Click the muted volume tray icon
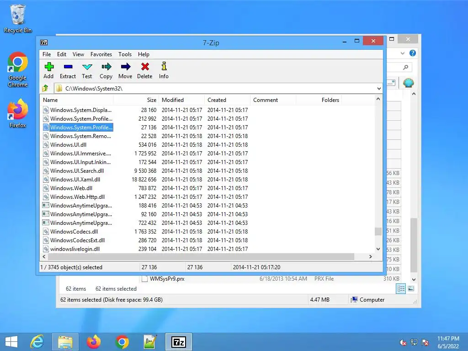Viewport: 468px width, 351px height. coord(403,342)
